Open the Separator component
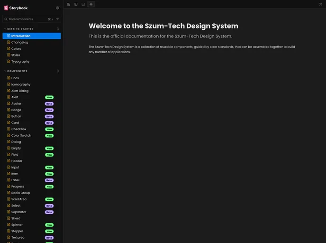The width and height of the screenshot is (326, 243). pos(32,212)
